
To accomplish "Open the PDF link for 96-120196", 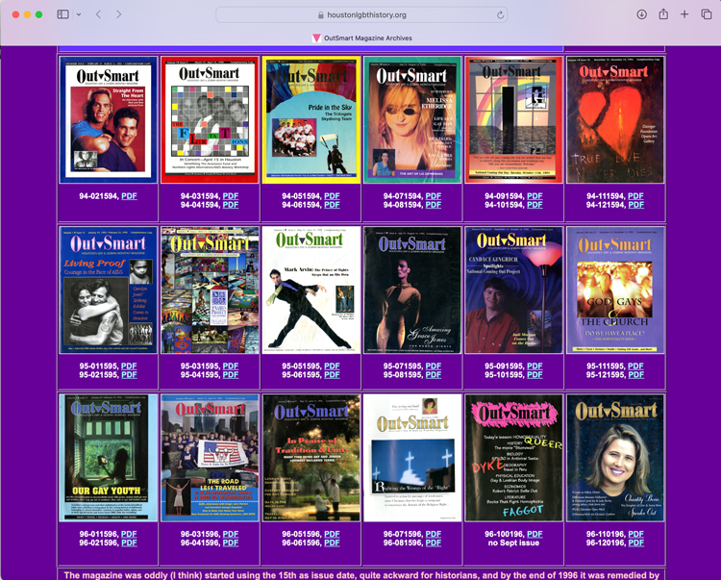I will point(636,542).
